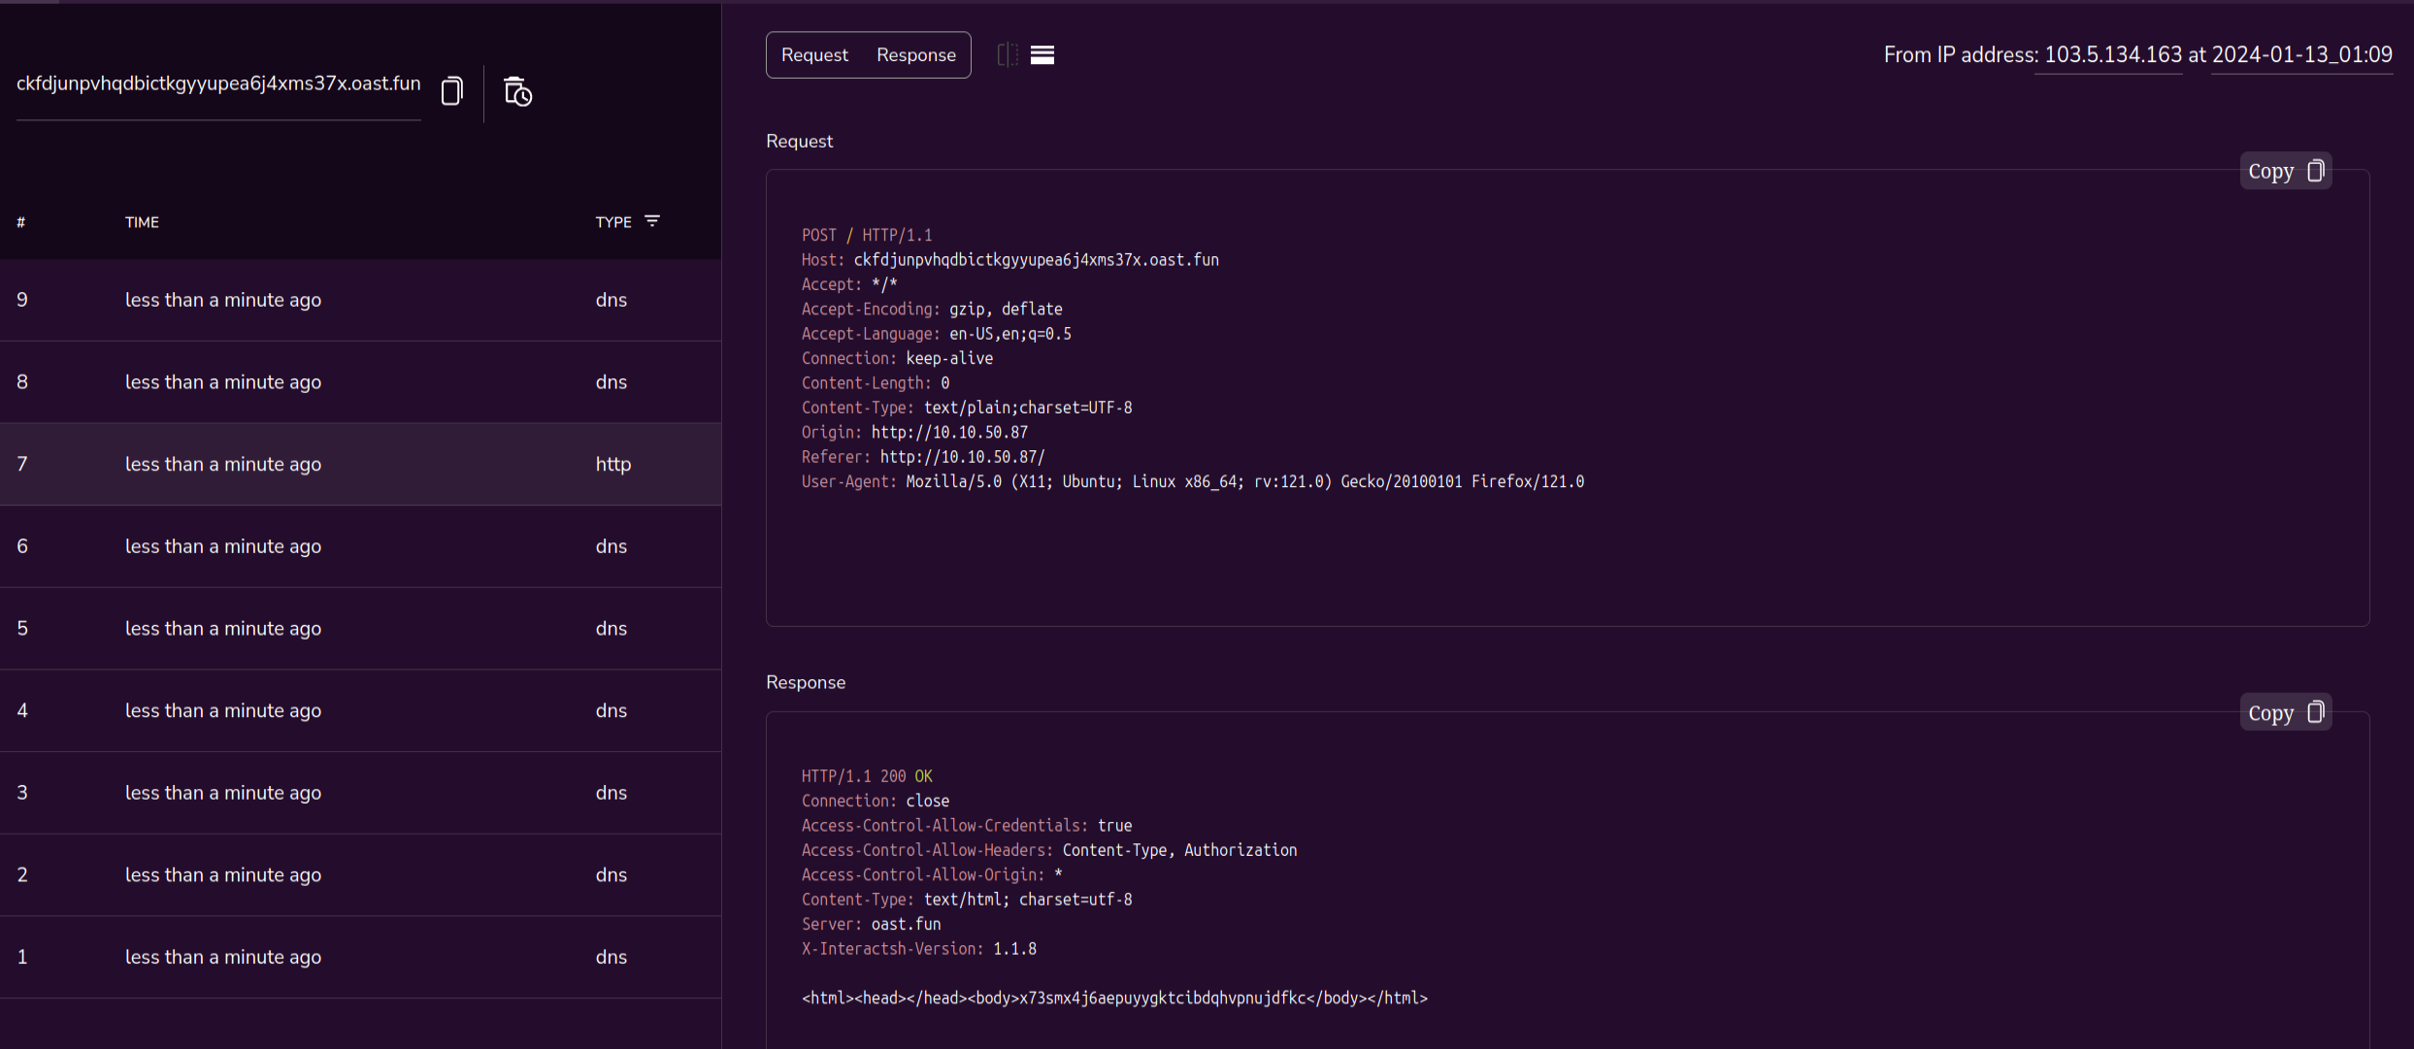Click the response HTML body line
Viewport: 2414px width, 1049px height.
point(1114,999)
